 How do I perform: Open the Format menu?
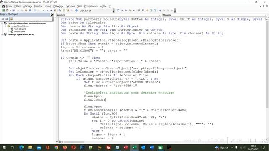(48, 6)
